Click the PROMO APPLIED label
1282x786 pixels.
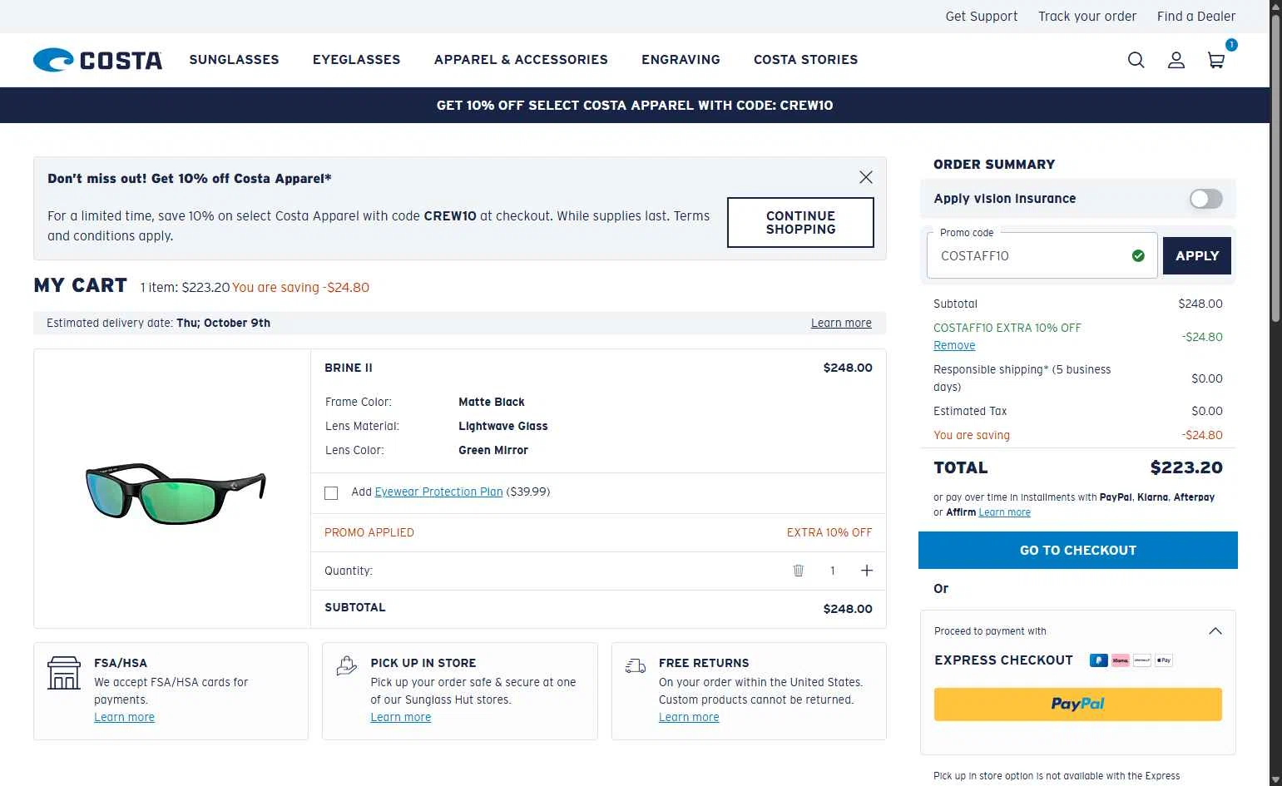369,532
